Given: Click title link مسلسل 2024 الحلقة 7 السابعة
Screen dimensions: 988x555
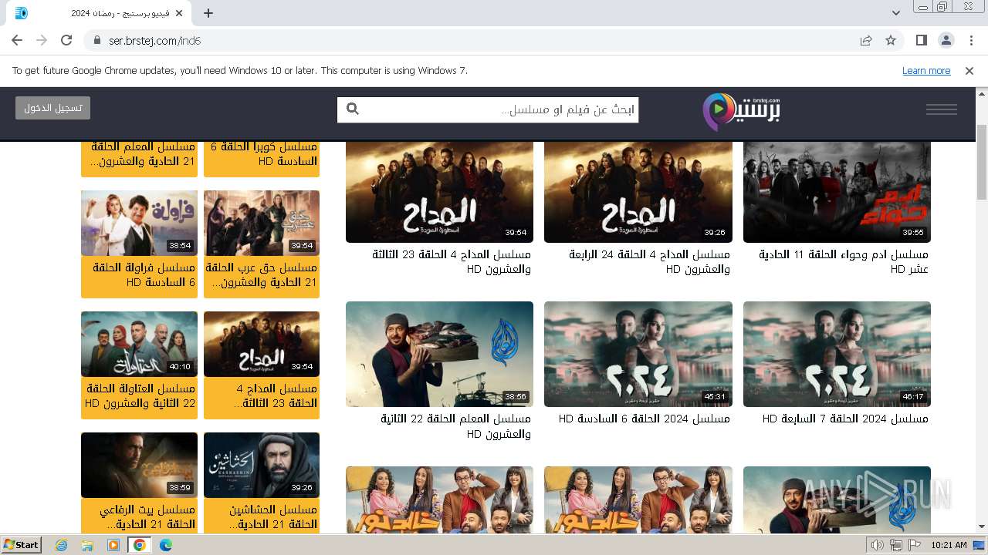Looking at the screenshot, I should [x=845, y=419].
